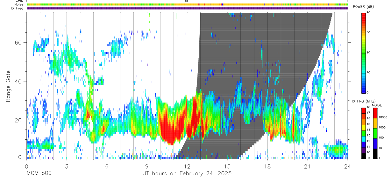Viewport: 391px width, 180px height.
Task: Click the 18 label on TX FRQ legend
Action: tap(368, 107)
